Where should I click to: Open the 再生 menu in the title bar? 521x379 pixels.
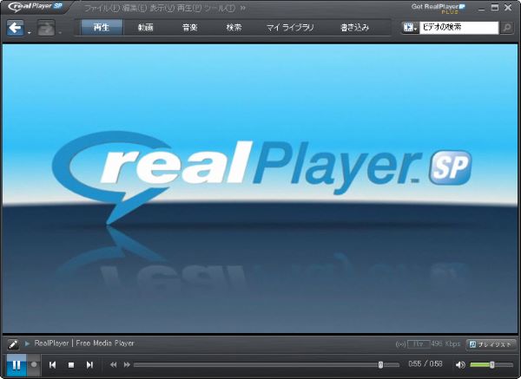188,8
